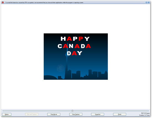Image resolution: width=152 pixels, height=118 pixels.
Task: Click the frame progress slider handle
Action: pos(72,111)
